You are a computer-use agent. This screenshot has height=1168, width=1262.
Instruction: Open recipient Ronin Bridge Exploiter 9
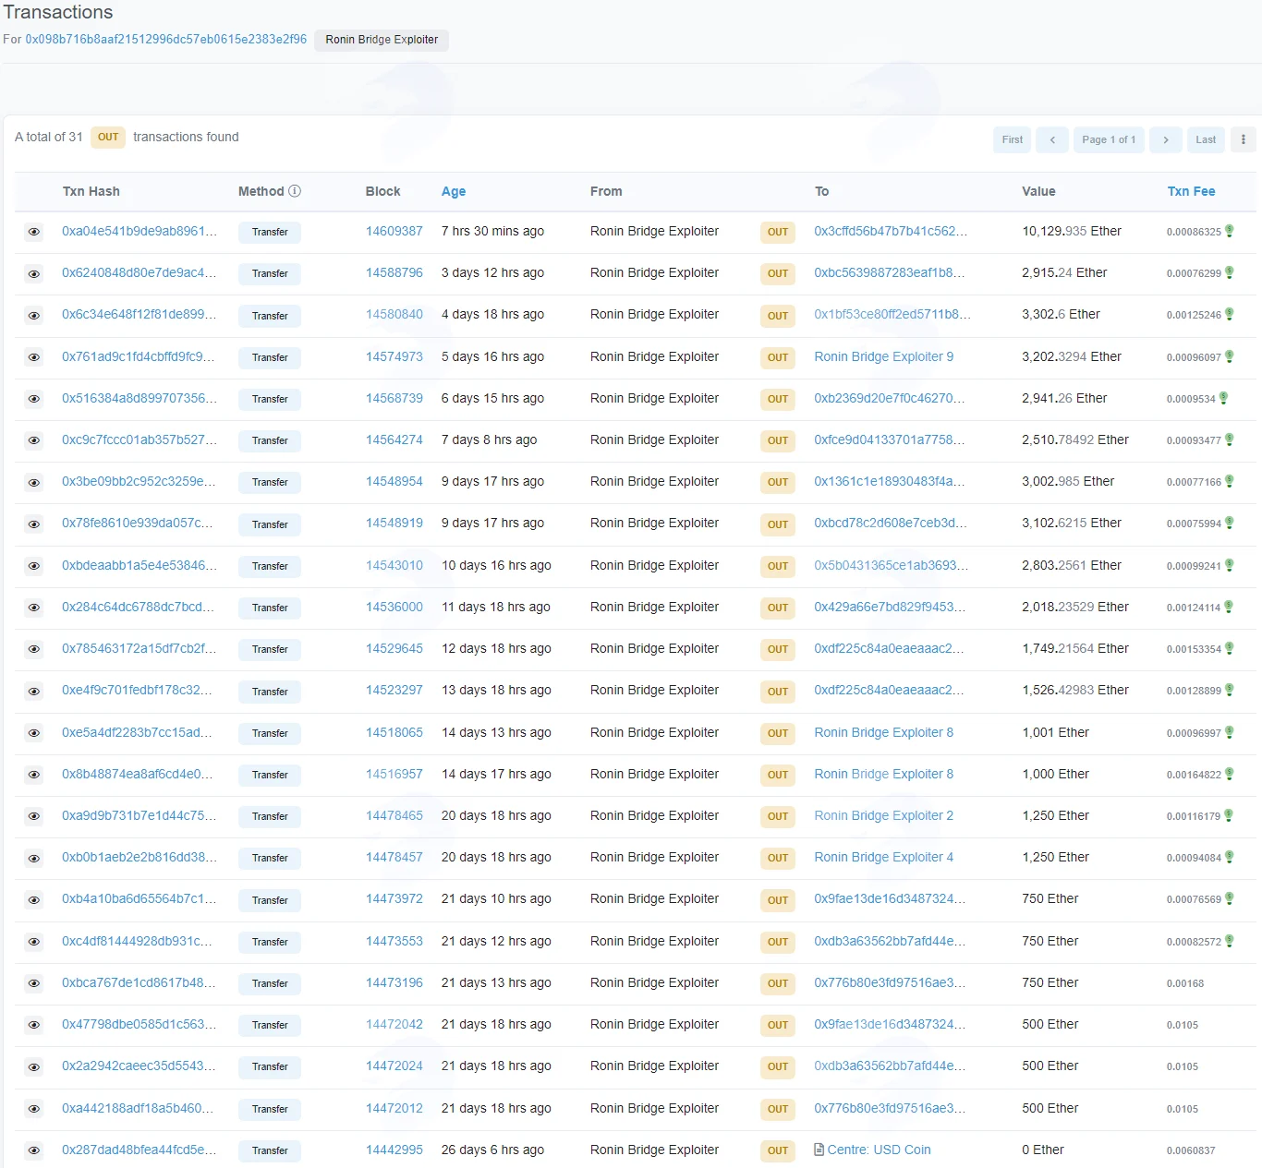[x=884, y=356]
